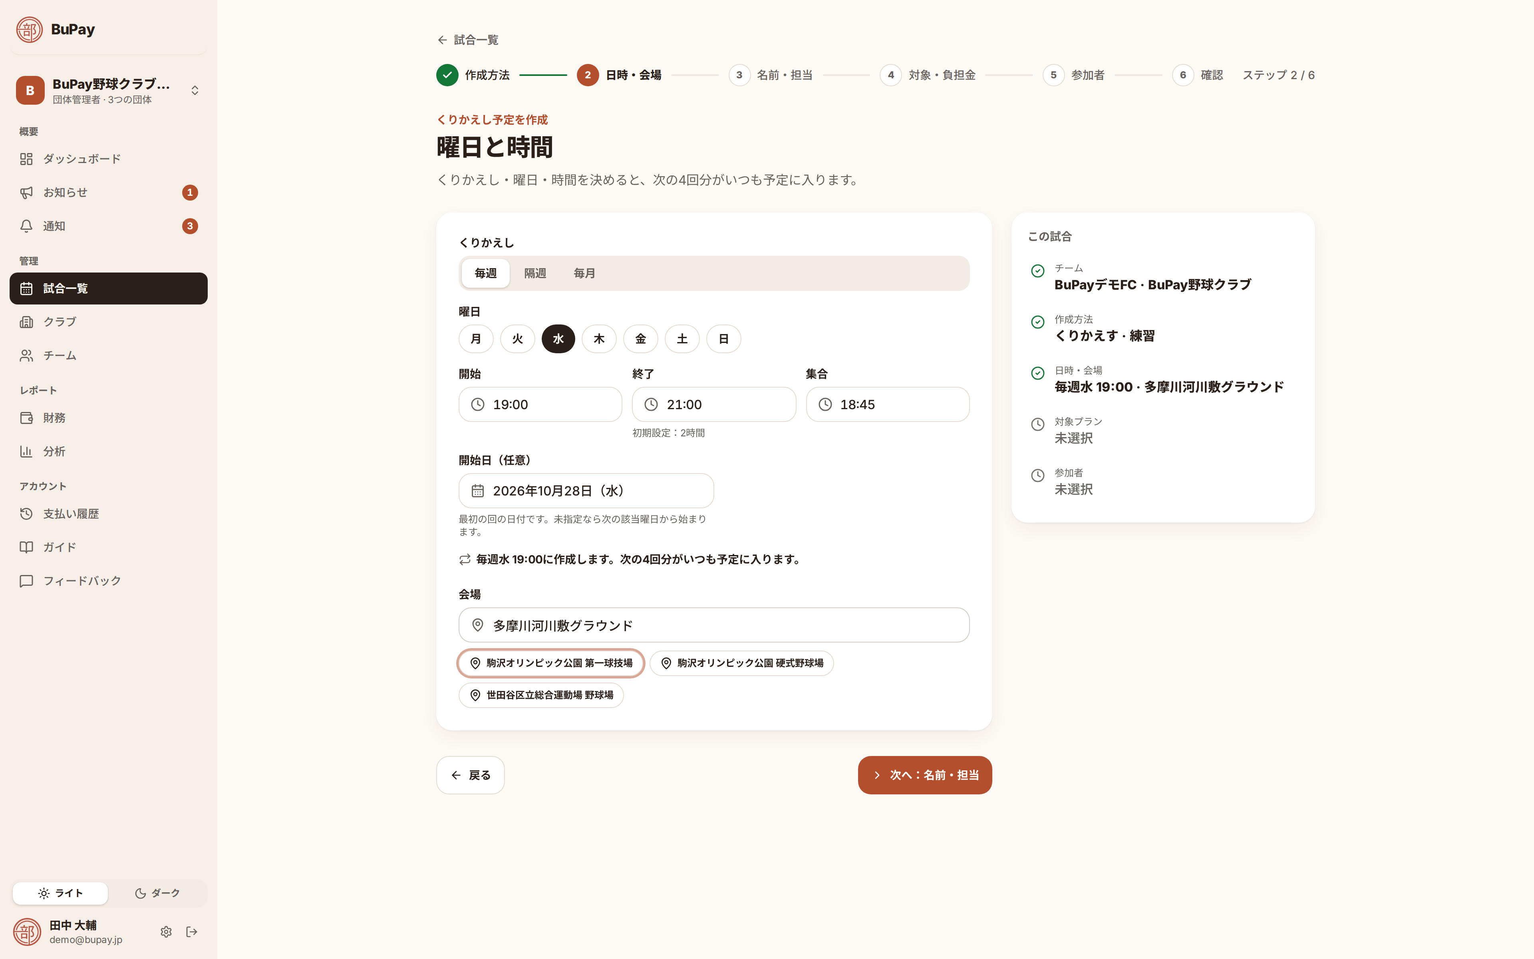Click the settings gear icon beside 田中 大輔
This screenshot has height=959, width=1534.
[166, 932]
